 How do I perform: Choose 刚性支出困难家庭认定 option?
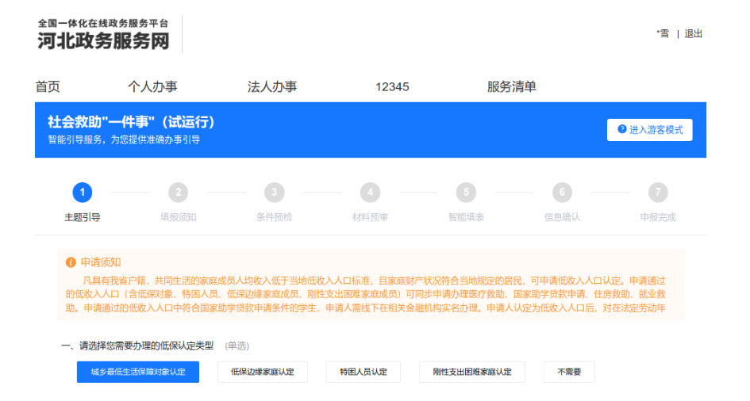pos(472,372)
